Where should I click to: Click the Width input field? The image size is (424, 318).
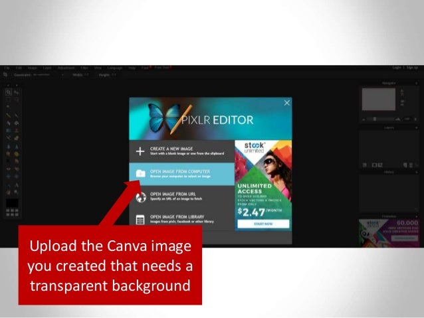pos(87,75)
